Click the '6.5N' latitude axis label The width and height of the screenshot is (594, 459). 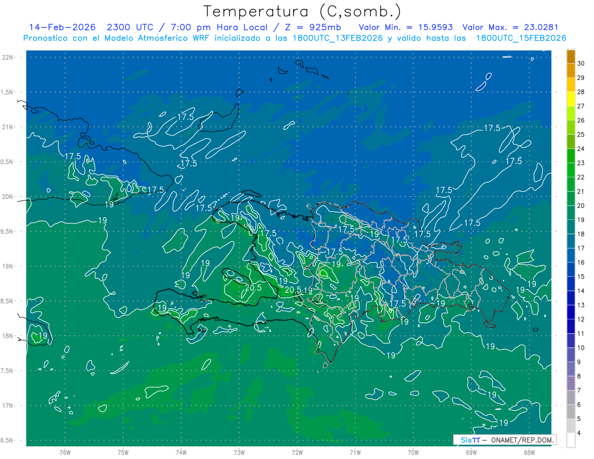tap(7, 440)
